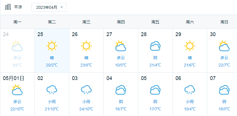Click the 周四 weekday header
The height and width of the screenshot is (116, 237).
coord(121,22)
